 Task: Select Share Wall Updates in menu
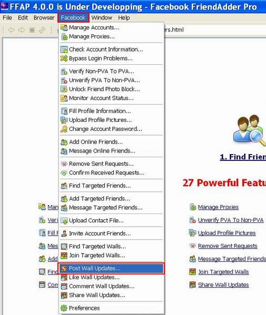click(112, 295)
